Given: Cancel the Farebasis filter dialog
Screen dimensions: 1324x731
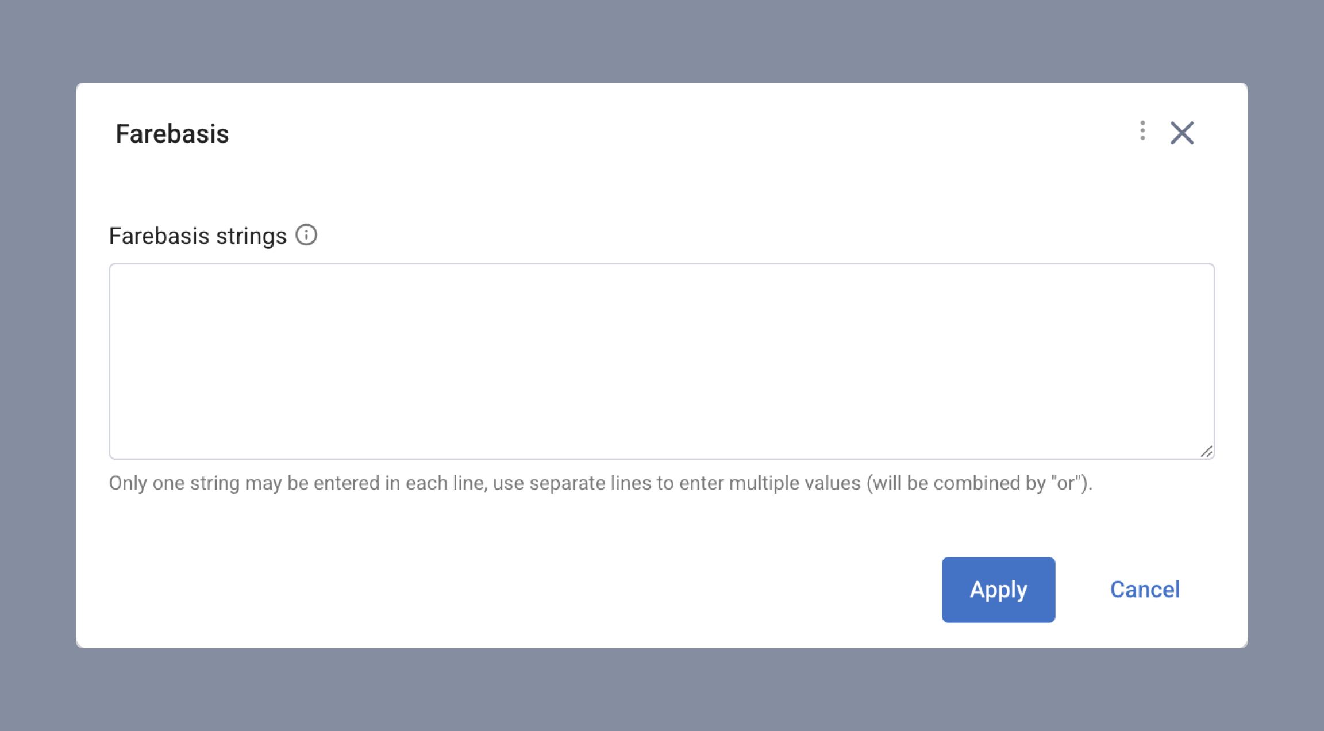Looking at the screenshot, I should [1145, 590].
